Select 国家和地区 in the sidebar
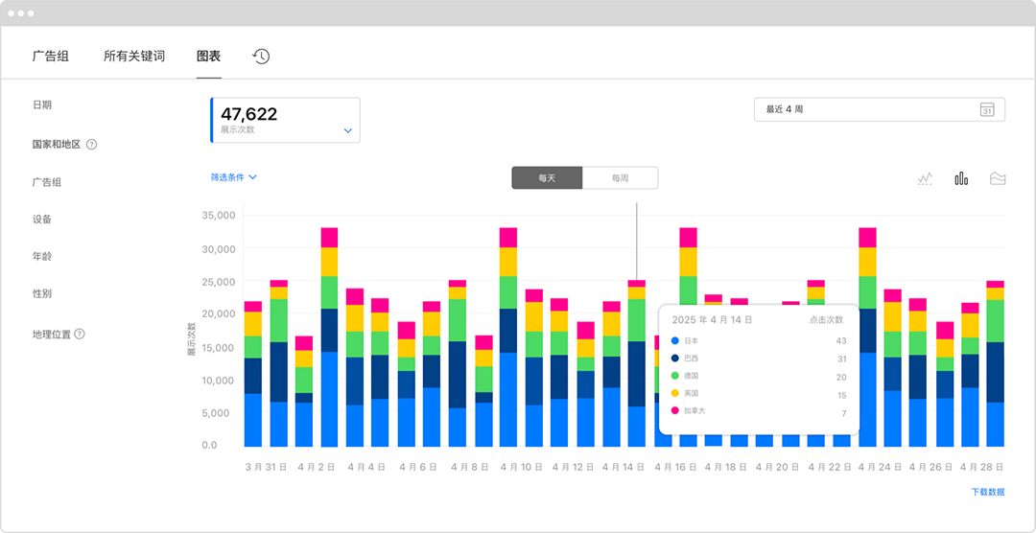This screenshot has height=533, width=1036. [57, 144]
